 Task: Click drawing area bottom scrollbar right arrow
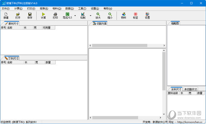click(x=160, y=117)
